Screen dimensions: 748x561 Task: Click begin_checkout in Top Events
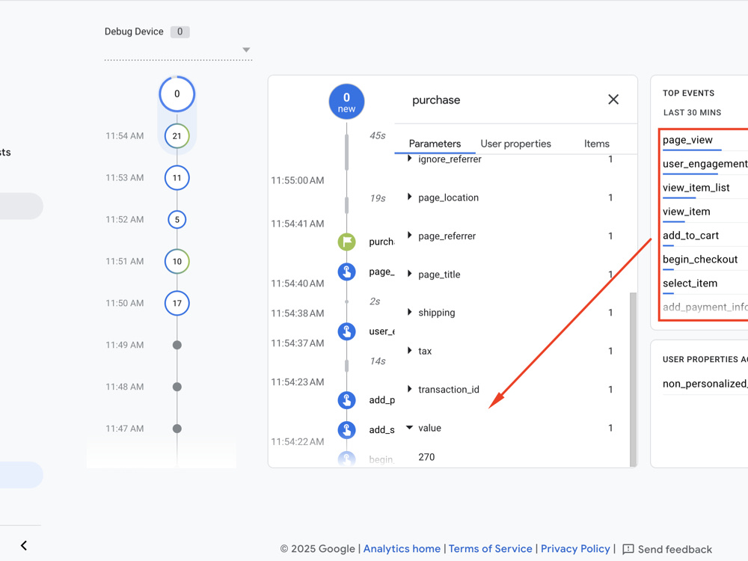[x=700, y=259]
